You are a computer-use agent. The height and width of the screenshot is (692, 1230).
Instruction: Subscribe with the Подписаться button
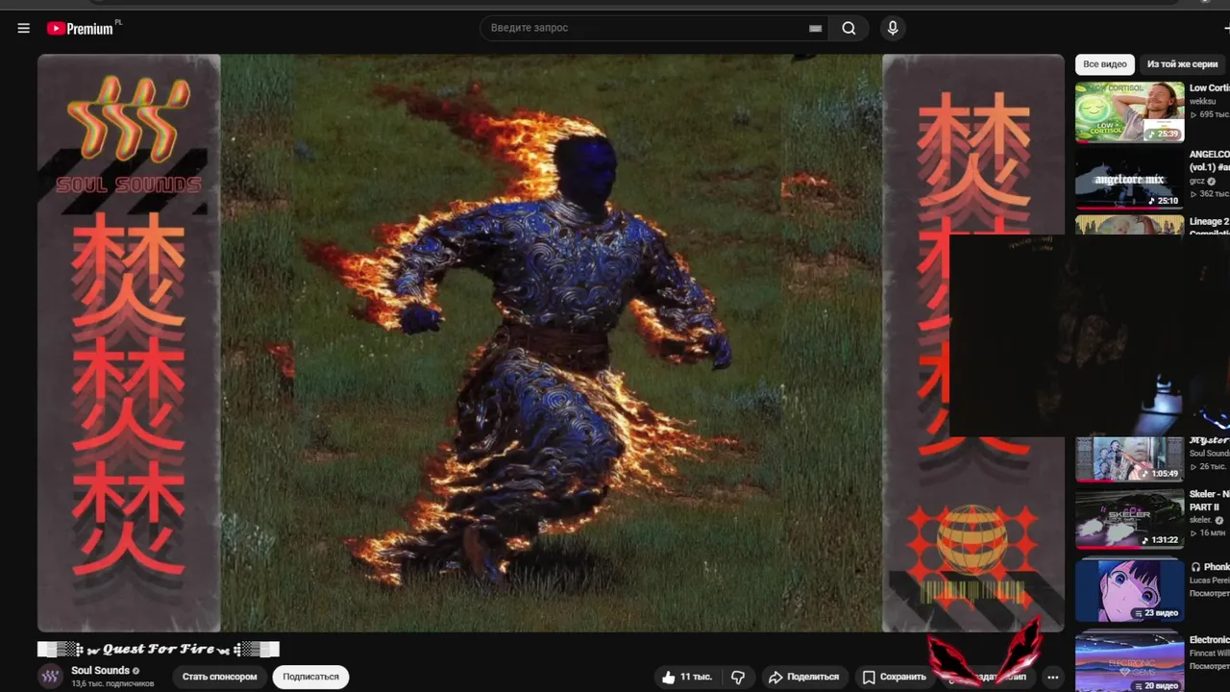tap(310, 677)
